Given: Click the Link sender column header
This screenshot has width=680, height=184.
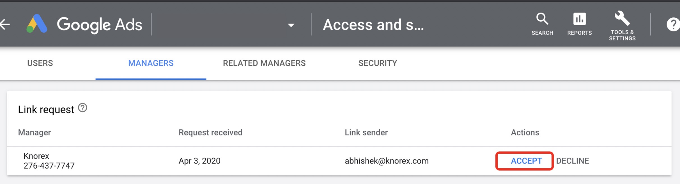Looking at the screenshot, I should [x=366, y=132].
